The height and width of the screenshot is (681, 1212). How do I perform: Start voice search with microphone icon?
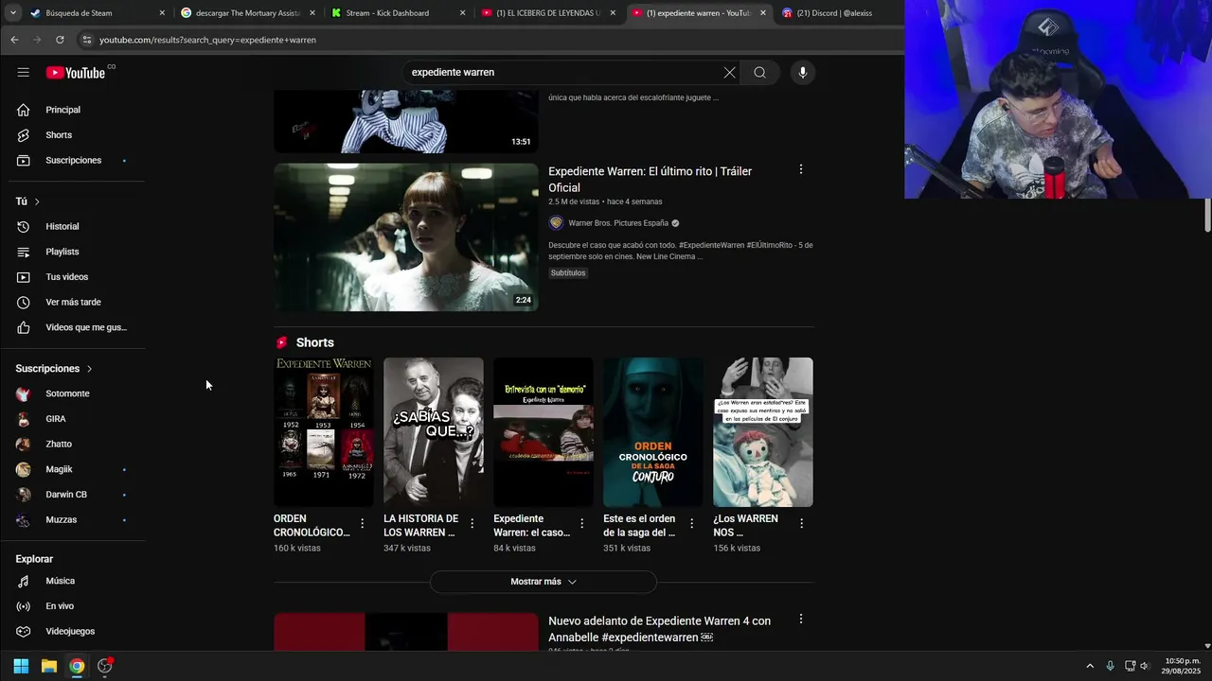802,73
